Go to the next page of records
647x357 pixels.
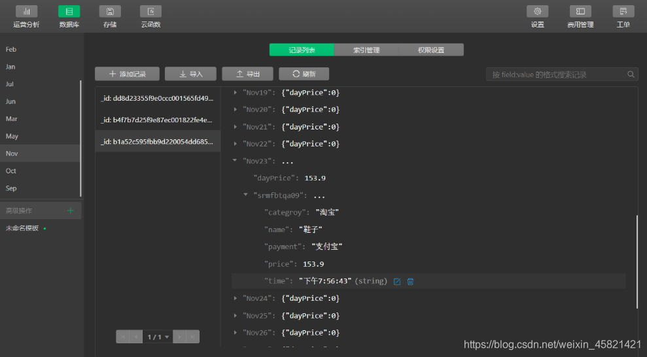(x=179, y=337)
